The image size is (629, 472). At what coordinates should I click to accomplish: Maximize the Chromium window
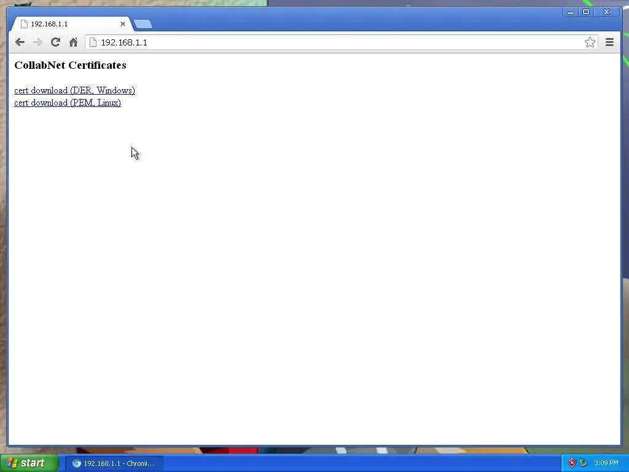point(585,12)
